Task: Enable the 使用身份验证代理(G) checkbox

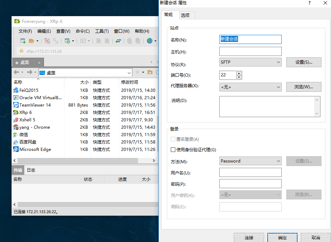Action: tap(173, 150)
